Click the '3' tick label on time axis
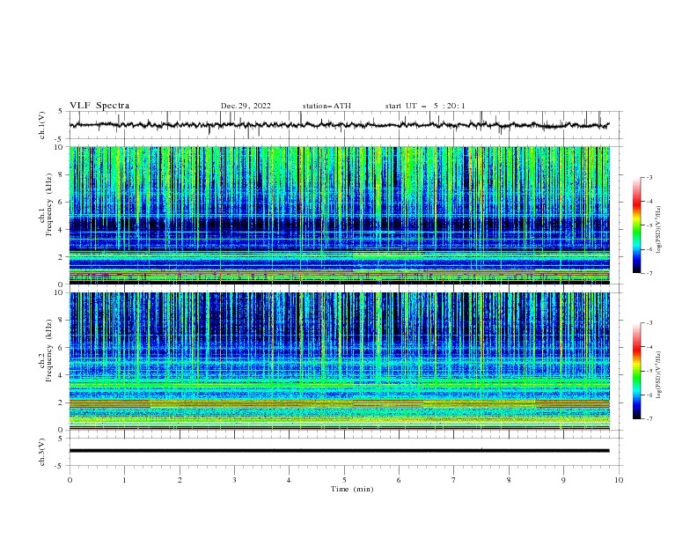 234,480
